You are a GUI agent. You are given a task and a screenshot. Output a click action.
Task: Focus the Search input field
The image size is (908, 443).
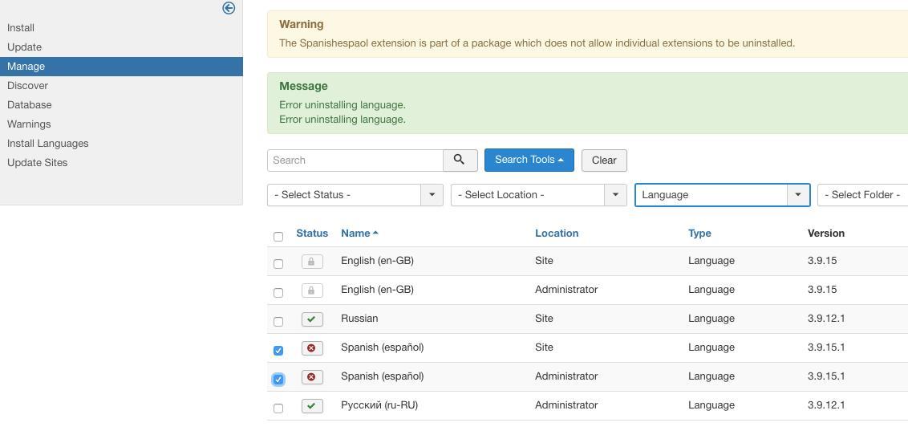355,161
